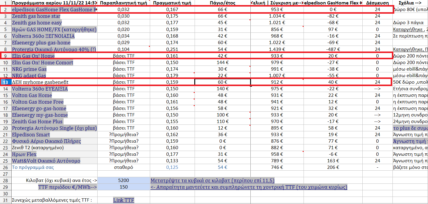Select the 1.439 € total cell

click(277, 49)
